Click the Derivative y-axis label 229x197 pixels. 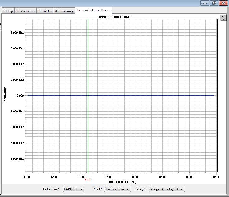click(x=5, y=95)
